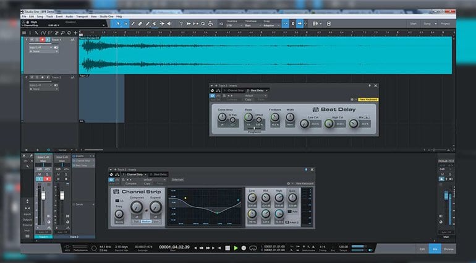Toggle blue power button in Beat Delay window
The height and width of the screenshot is (263, 476).
[212, 95]
